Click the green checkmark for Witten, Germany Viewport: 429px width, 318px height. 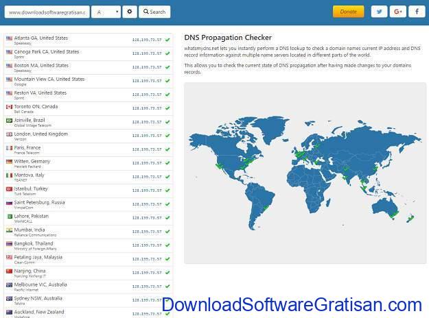[x=167, y=163]
